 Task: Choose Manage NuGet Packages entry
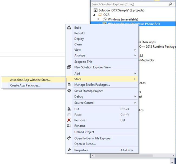102,85
